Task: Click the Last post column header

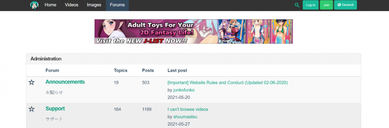Action: (x=177, y=70)
